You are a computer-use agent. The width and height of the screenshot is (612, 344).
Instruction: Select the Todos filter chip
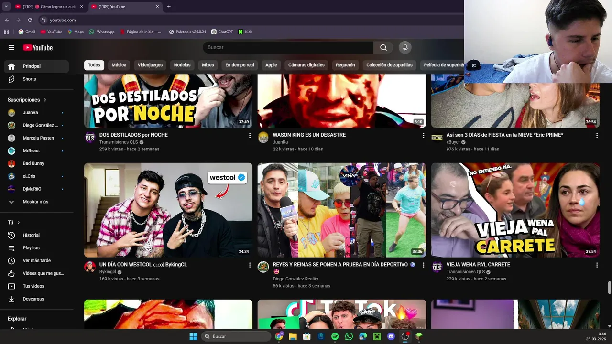click(x=94, y=65)
